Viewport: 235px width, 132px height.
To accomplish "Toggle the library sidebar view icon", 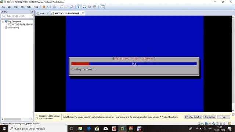I will pos(79,7).
